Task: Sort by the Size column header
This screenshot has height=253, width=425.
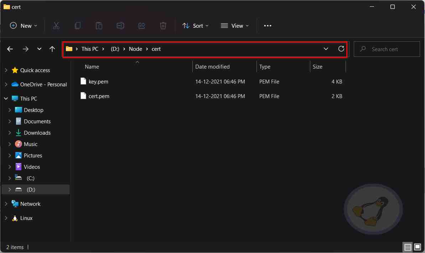Action: 317,66
